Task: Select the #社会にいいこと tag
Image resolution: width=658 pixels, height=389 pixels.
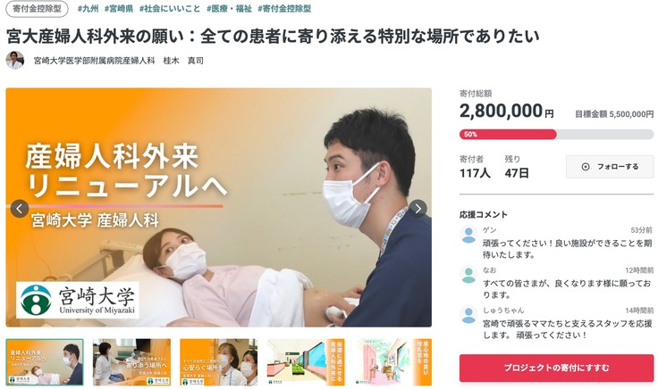Action: pos(170,8)
